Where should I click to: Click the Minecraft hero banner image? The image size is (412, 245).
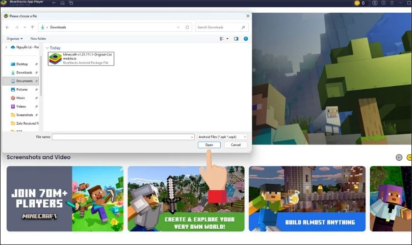point(332,79)
